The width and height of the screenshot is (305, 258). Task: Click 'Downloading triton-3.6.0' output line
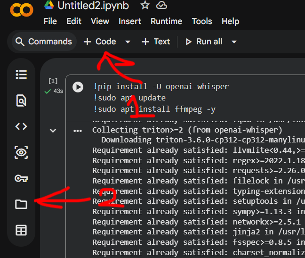203,140
